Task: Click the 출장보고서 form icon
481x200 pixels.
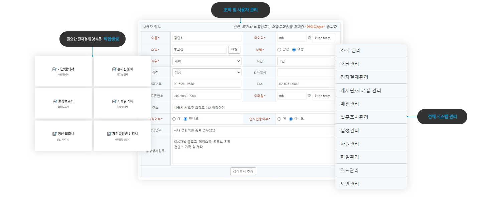Action: coord(55,101)
